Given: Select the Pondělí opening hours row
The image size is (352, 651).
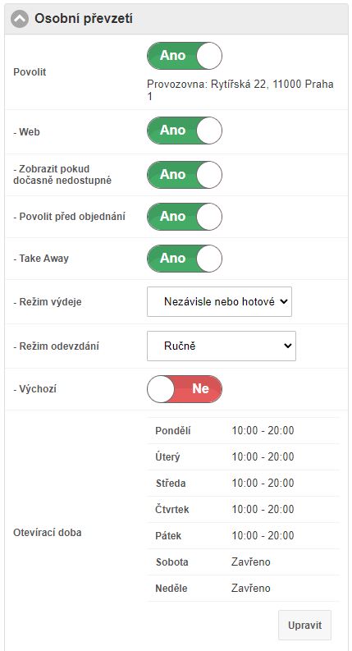Looking at the screenshot, I should pos(243,430).
